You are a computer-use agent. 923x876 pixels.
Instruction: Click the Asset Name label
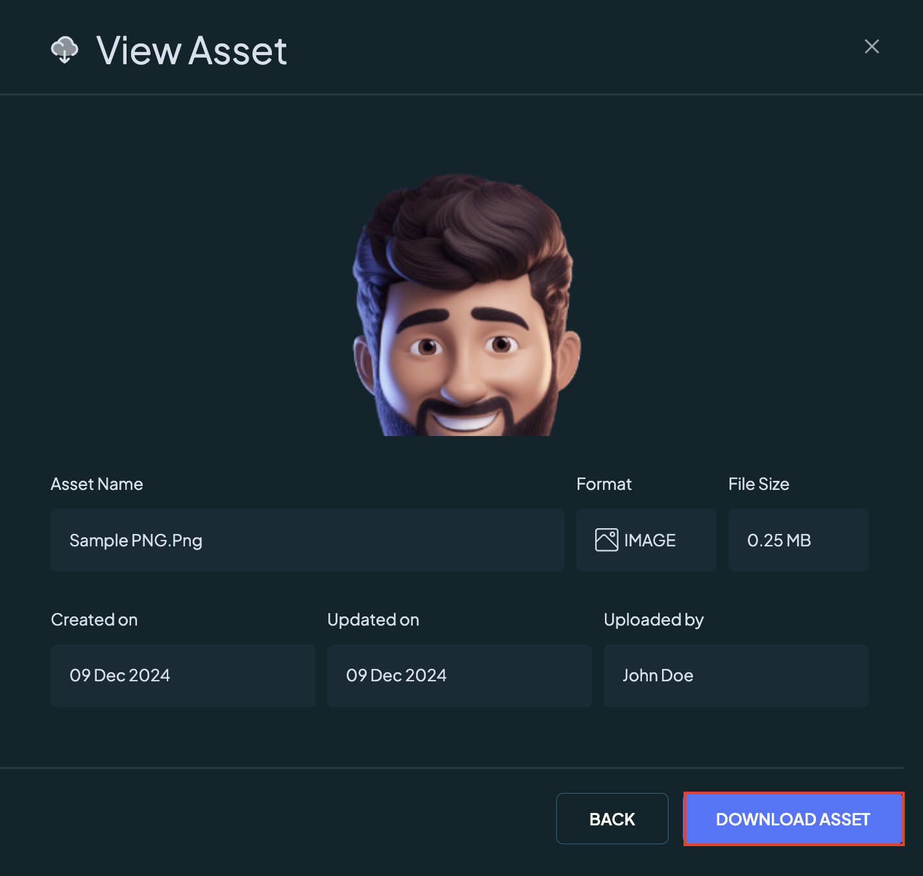[x=97, y=484]
